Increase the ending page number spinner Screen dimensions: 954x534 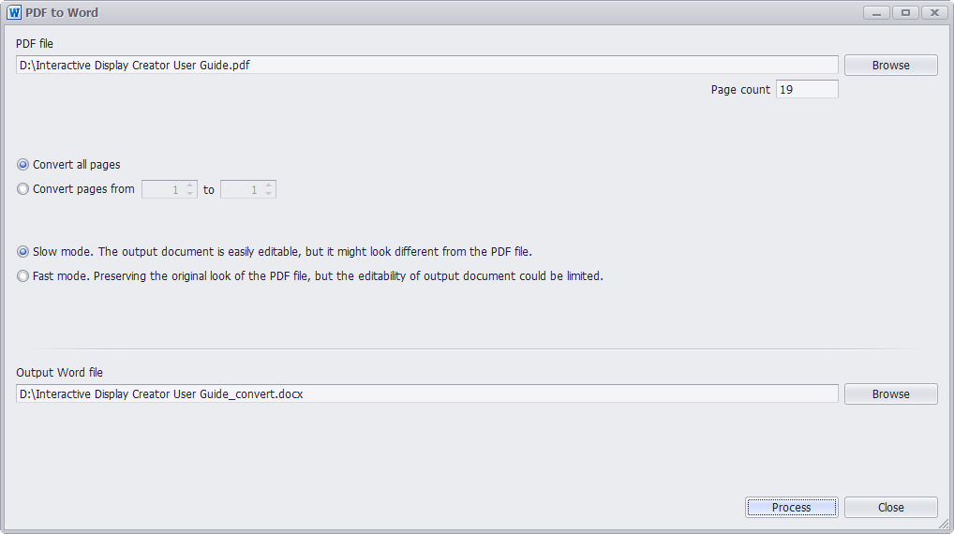(x=268, y=185)
